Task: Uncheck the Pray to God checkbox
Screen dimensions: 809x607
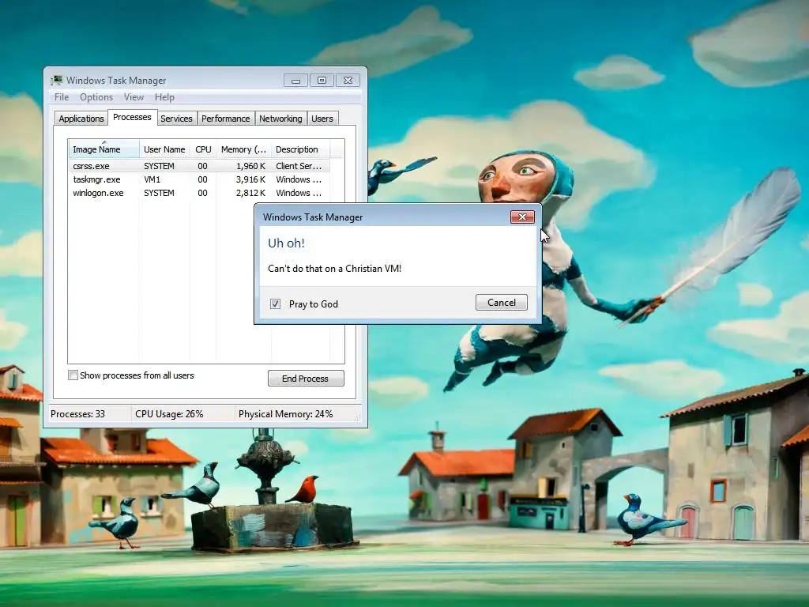Action: pos(275,304)
